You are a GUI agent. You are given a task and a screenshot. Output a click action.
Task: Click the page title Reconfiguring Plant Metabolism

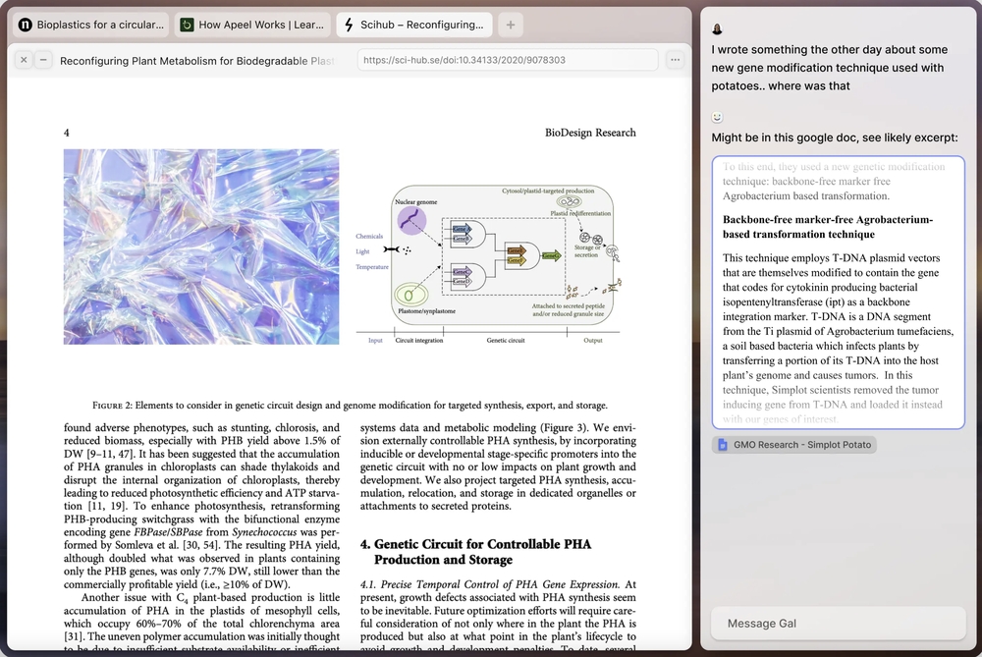coord(197,61)
